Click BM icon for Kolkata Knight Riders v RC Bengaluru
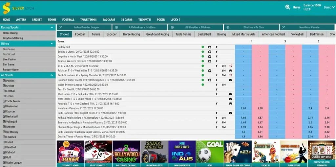Image resolution: width=336 pixels, height=167 pixels. [x=223, y=118]
